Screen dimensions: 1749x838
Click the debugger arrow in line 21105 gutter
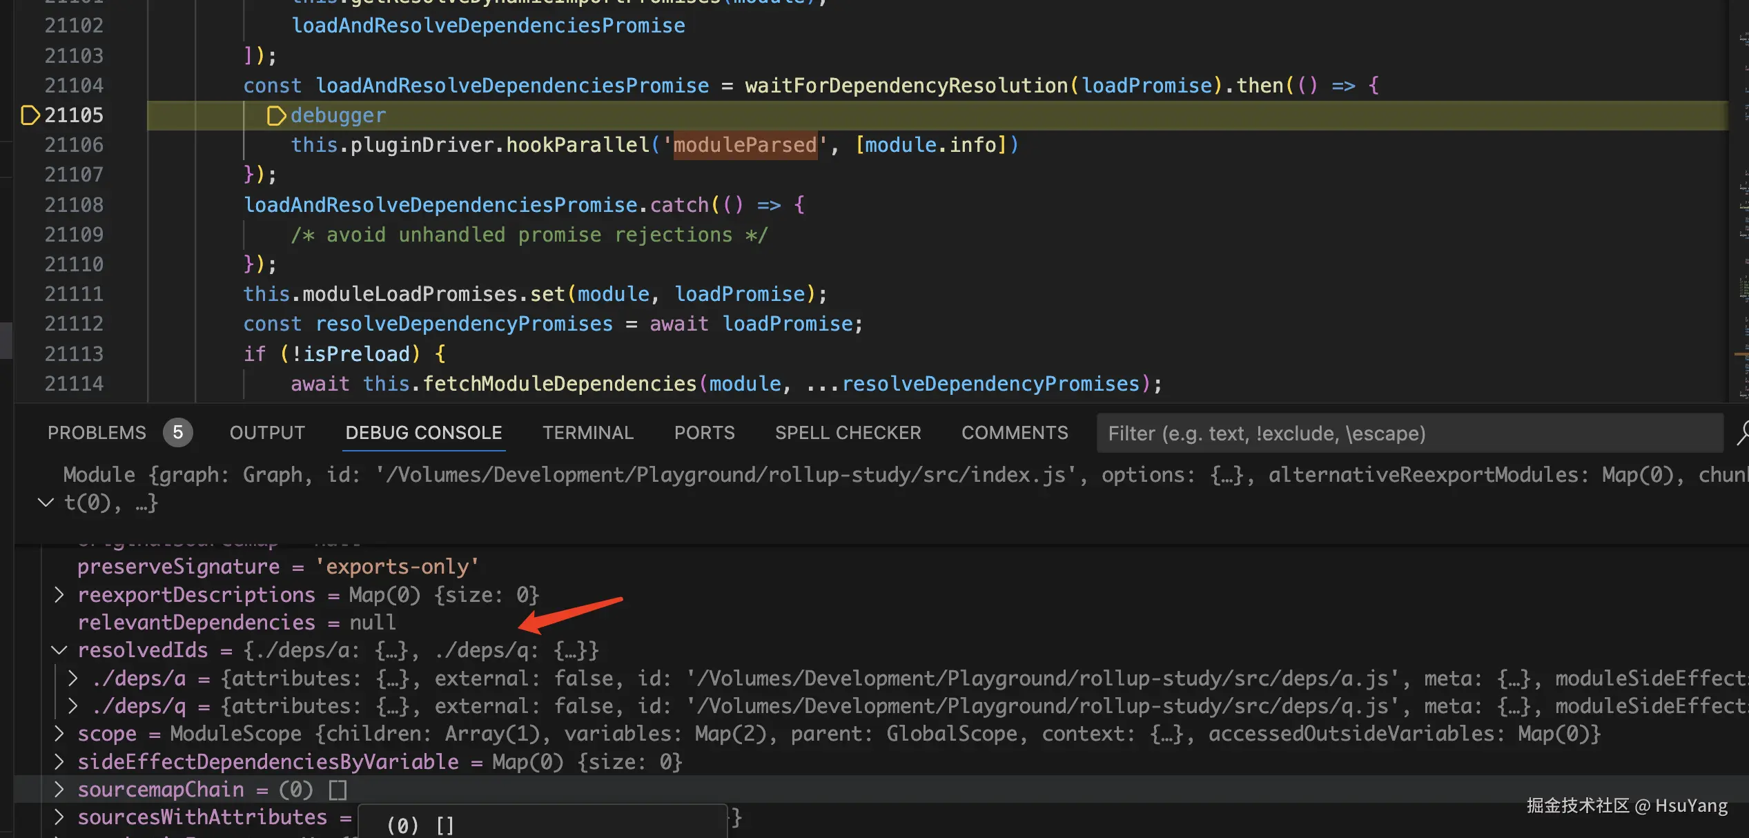pyautogui.click(x=30, y=115)
